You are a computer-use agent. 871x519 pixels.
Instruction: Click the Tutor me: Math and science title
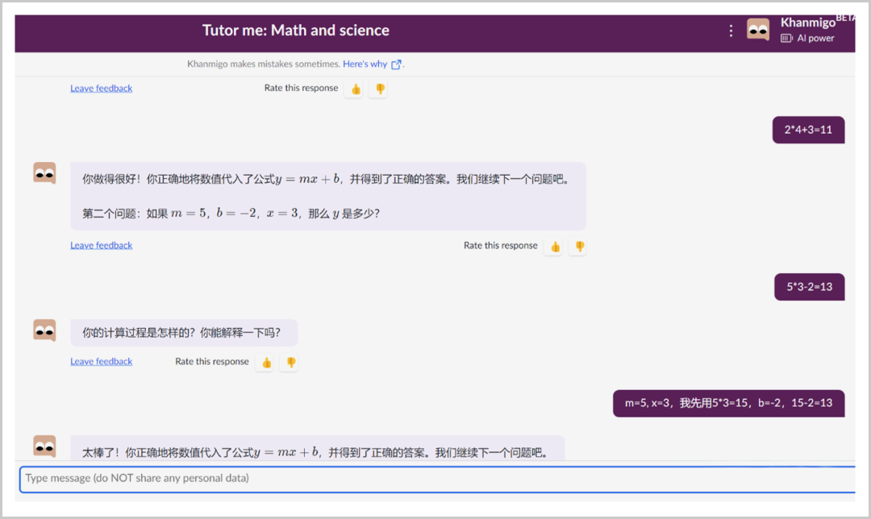pos(296,31)
